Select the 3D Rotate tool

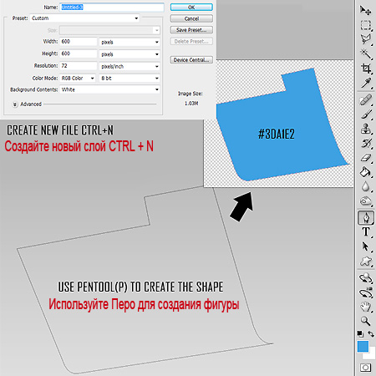pos(366,278)
